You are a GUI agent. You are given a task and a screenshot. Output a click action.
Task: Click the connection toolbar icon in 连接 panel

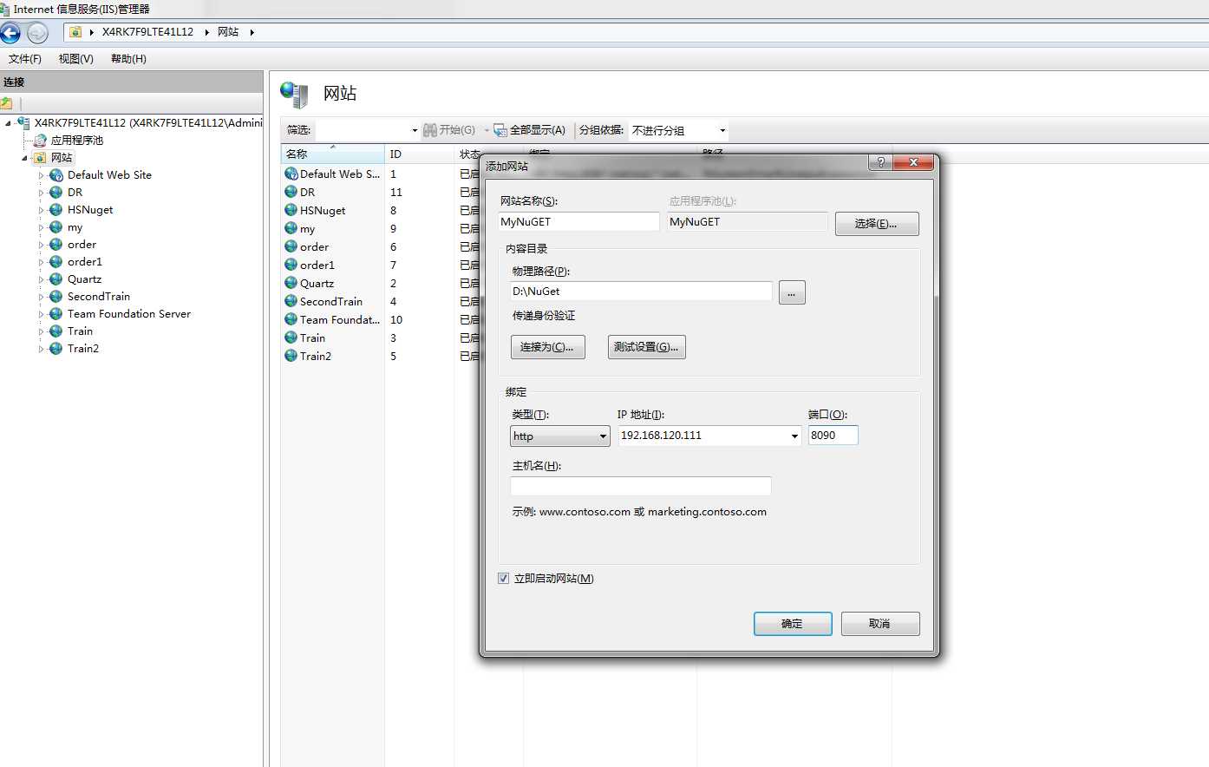coord(7,102)
